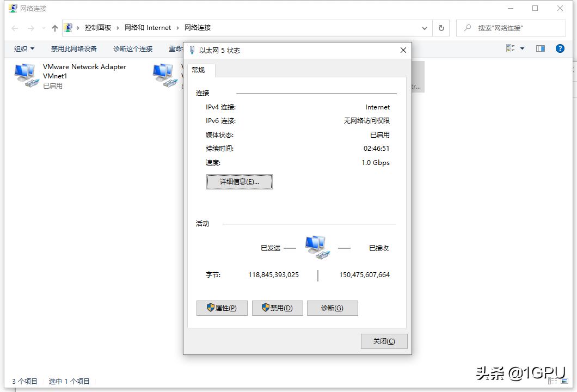Maximize the 网络连接 window
Screen dimensions: 577x392
pyautogui.click(x=535, y=8)
